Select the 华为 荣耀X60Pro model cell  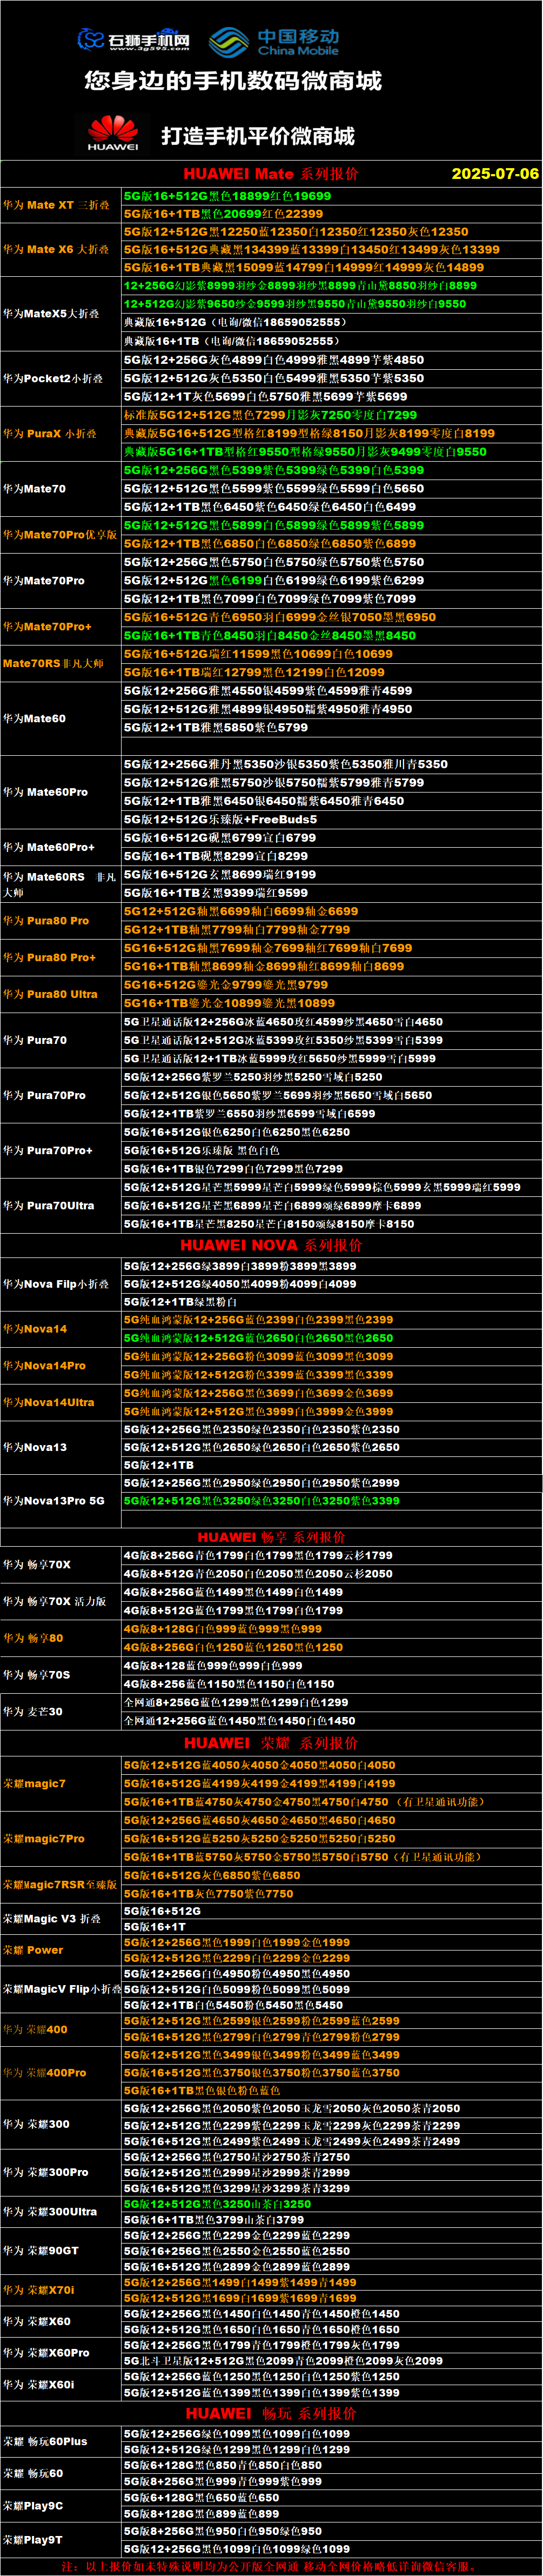click(61, 2352)
